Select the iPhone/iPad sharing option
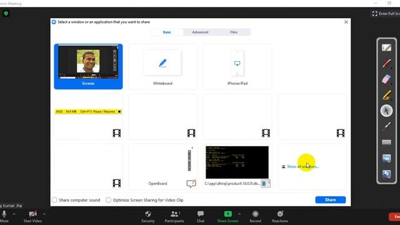The image size is (400, 225). click(237, 66)
